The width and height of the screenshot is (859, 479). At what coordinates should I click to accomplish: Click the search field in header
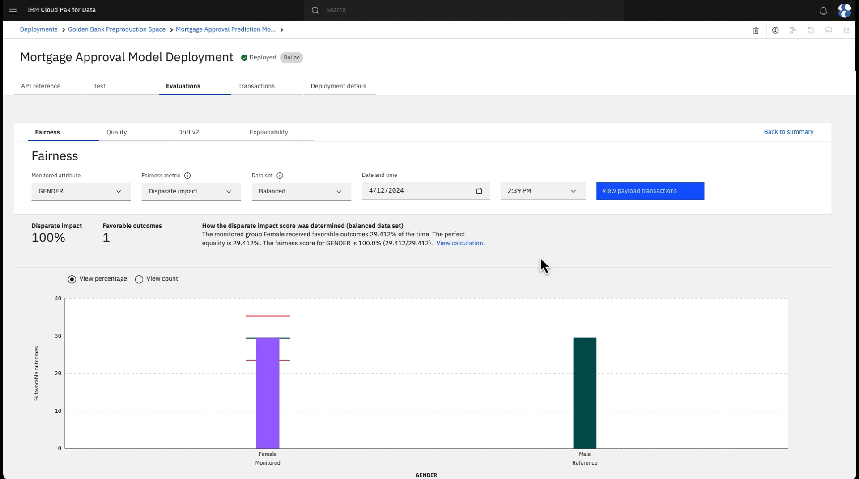pyautogui.click(x=464, y=10)
